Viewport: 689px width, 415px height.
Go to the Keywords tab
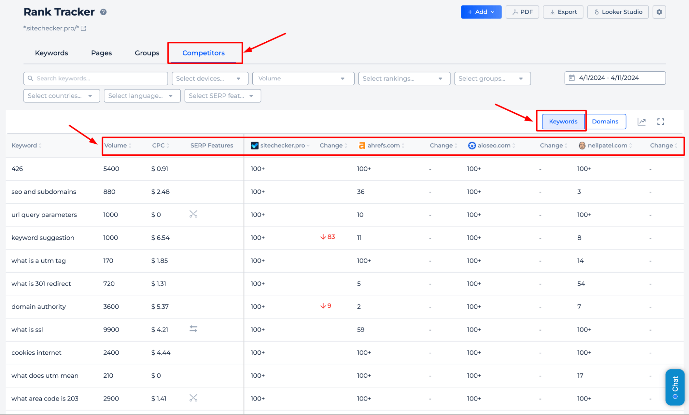[x=51, y=53]
